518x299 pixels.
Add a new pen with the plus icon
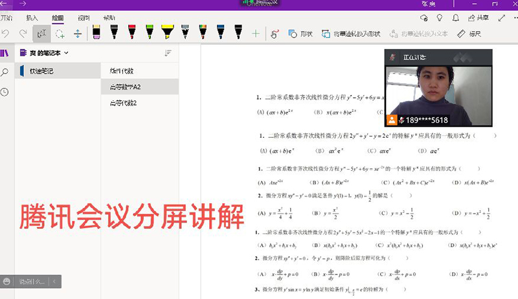coord(256,34)
